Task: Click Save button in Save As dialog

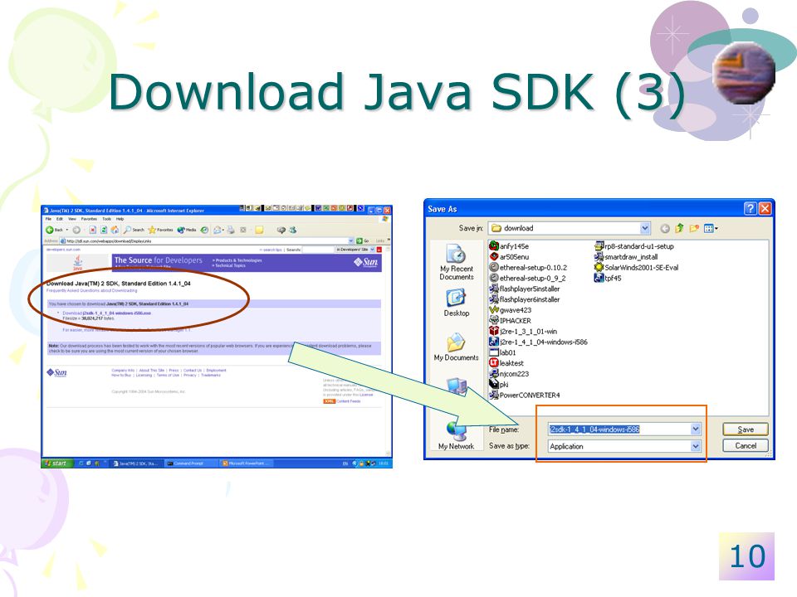Action: 746,430
